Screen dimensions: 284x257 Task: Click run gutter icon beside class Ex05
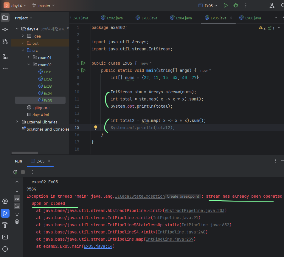[83, 63]
